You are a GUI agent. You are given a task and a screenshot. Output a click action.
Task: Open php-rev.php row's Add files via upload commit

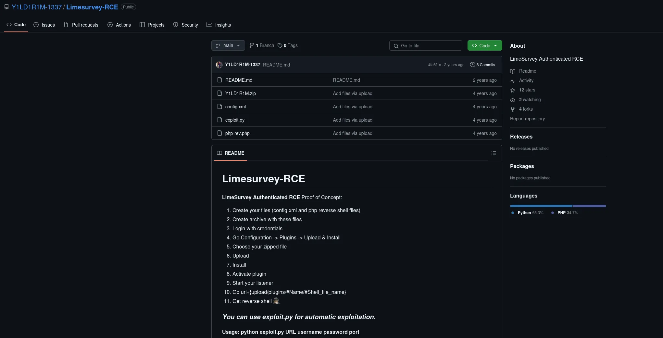tap(353, 133)
